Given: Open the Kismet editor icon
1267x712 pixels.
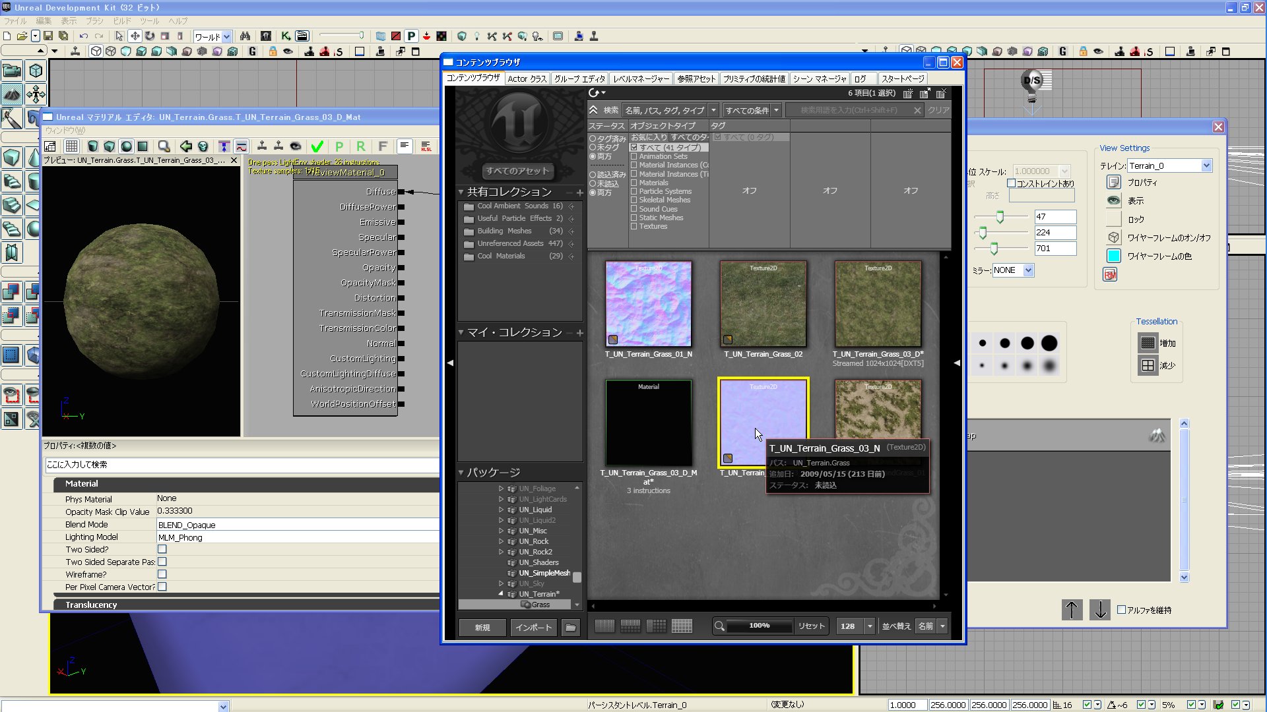Looking at the screenshot, I should pos(286,36).
